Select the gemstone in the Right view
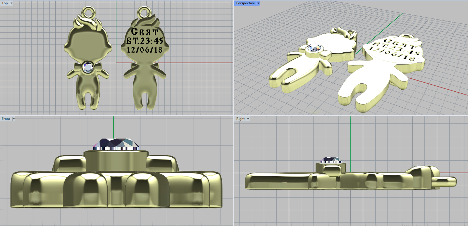468x226 pixels. 331,160
